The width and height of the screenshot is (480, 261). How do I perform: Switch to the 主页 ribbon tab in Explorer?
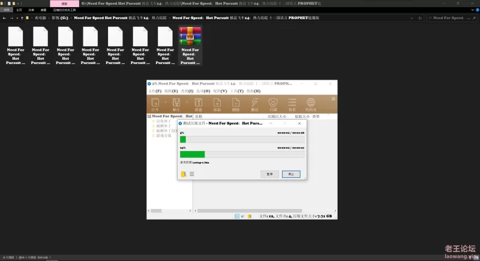19,10
